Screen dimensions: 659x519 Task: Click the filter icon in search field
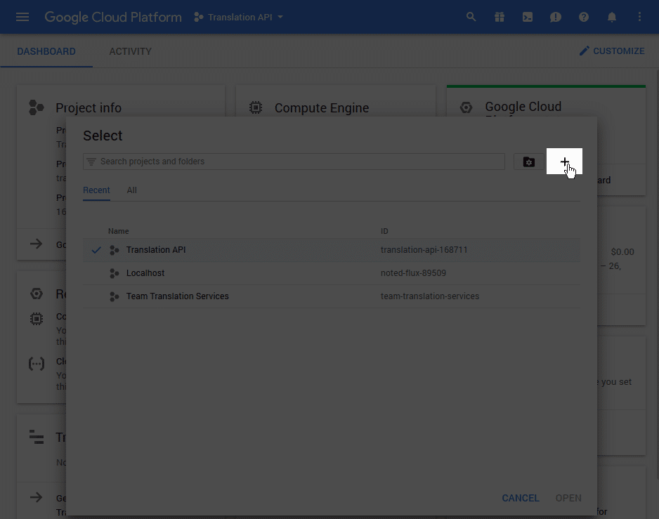tap(91, 162)
